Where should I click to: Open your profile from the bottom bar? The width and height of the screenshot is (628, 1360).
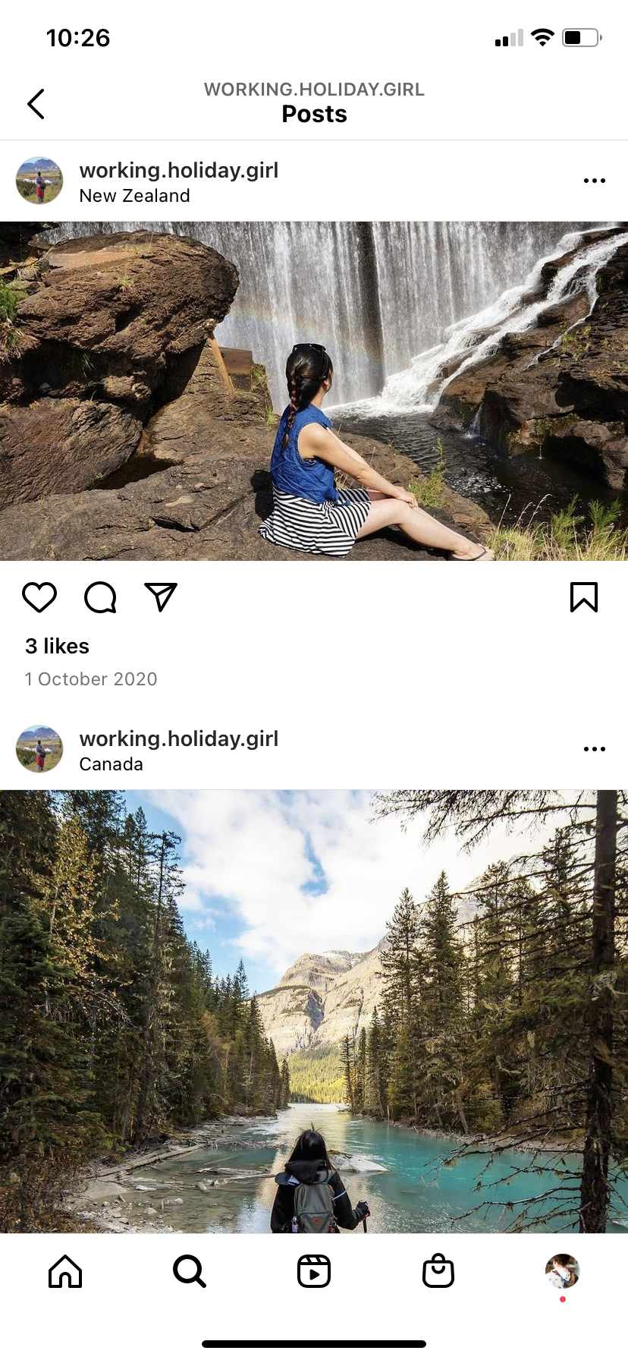coord(562,1271)
